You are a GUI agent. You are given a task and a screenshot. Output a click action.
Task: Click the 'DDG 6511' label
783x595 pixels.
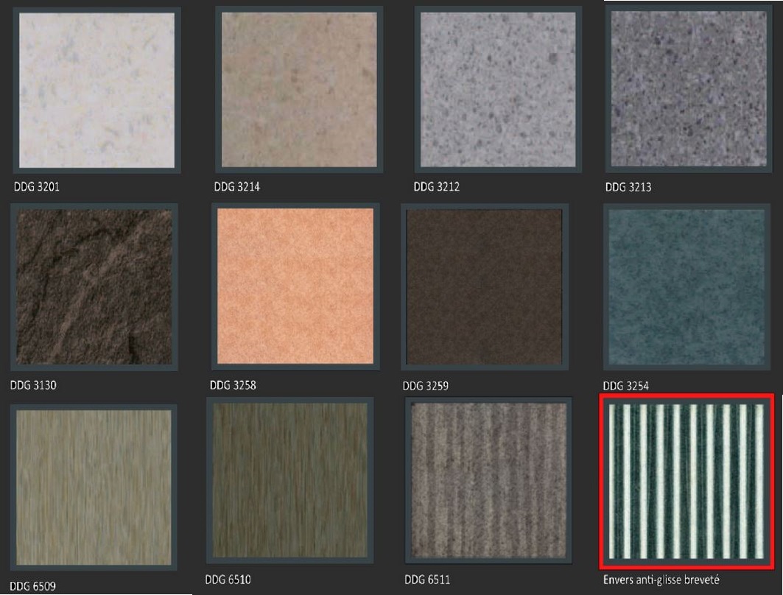coord(427,580)
